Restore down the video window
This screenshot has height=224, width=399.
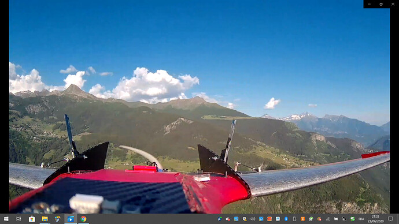tap(381, 4)
